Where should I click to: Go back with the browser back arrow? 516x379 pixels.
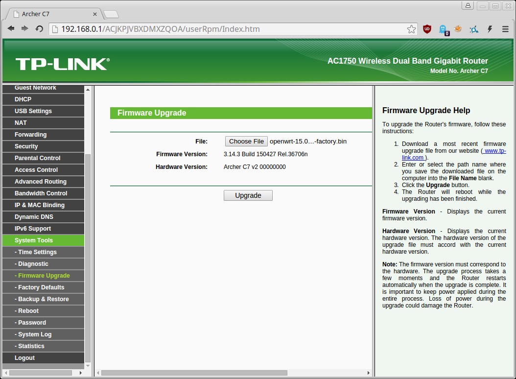pos(11,29)
